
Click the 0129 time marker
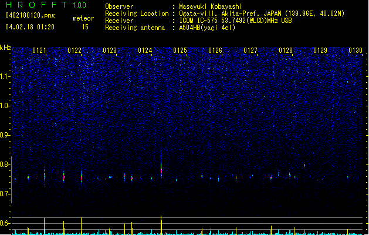[320, 51]
